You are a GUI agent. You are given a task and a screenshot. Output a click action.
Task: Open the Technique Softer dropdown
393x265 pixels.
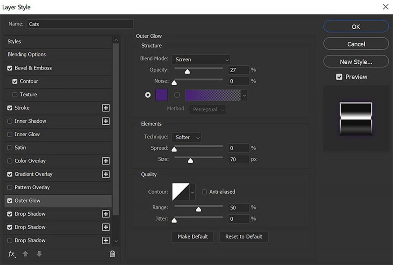pyautogui.click(x=186, y=137)
